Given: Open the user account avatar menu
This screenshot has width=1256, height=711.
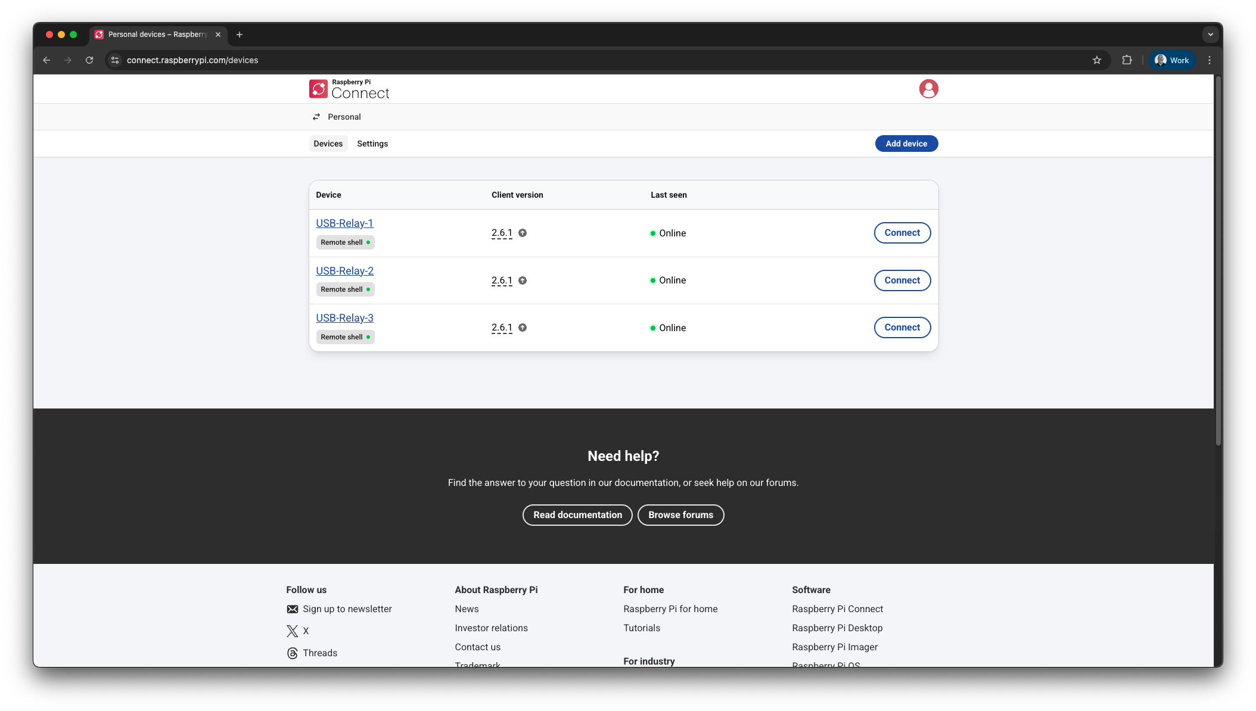Looking at the screenshot, I should pos(928,89).
